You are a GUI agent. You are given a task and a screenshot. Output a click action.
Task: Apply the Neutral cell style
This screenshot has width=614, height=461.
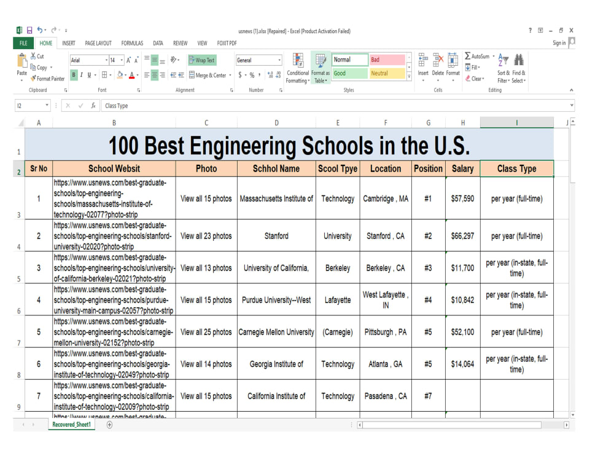[387, 73]
